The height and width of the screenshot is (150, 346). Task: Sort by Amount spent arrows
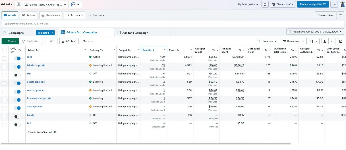[240, 50]
